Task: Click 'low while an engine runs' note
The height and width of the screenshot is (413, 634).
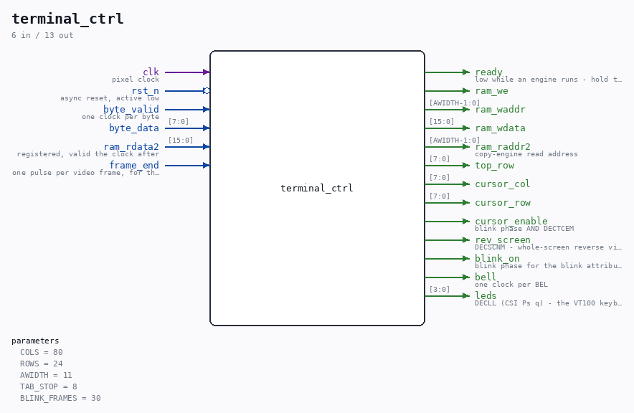Action: (548, 79)
